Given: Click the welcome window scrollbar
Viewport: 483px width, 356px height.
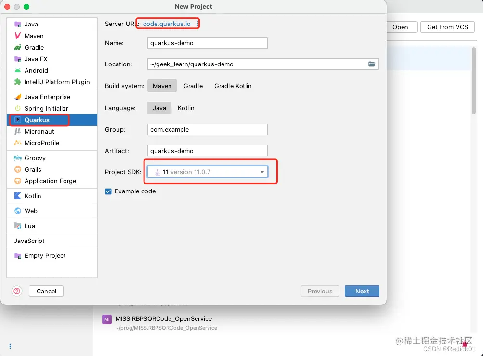Looking at the screenshot, I should 474,81.
